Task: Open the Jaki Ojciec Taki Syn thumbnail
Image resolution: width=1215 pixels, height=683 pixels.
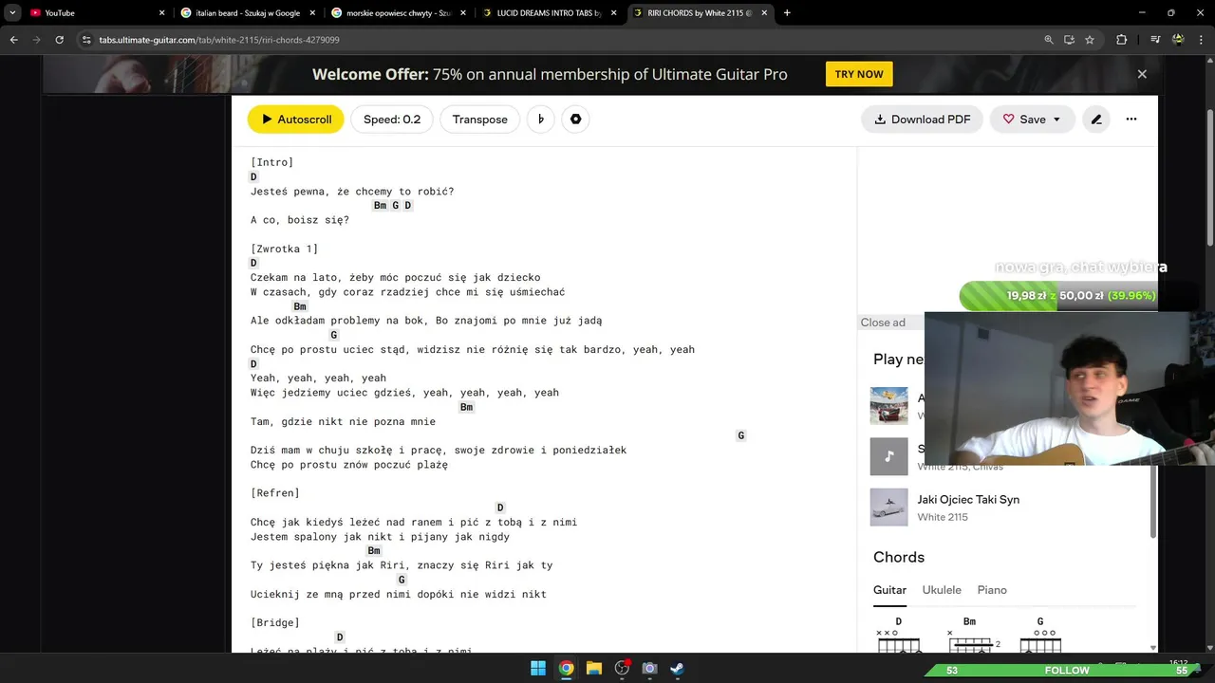Action: coord(889,508)
